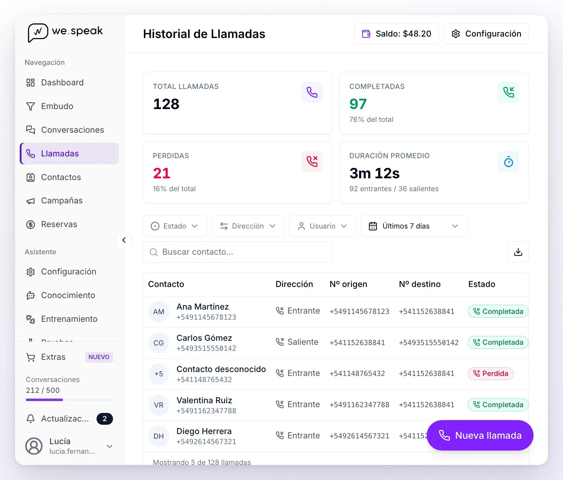Click the NUEVO badge next to Extras

99,357
